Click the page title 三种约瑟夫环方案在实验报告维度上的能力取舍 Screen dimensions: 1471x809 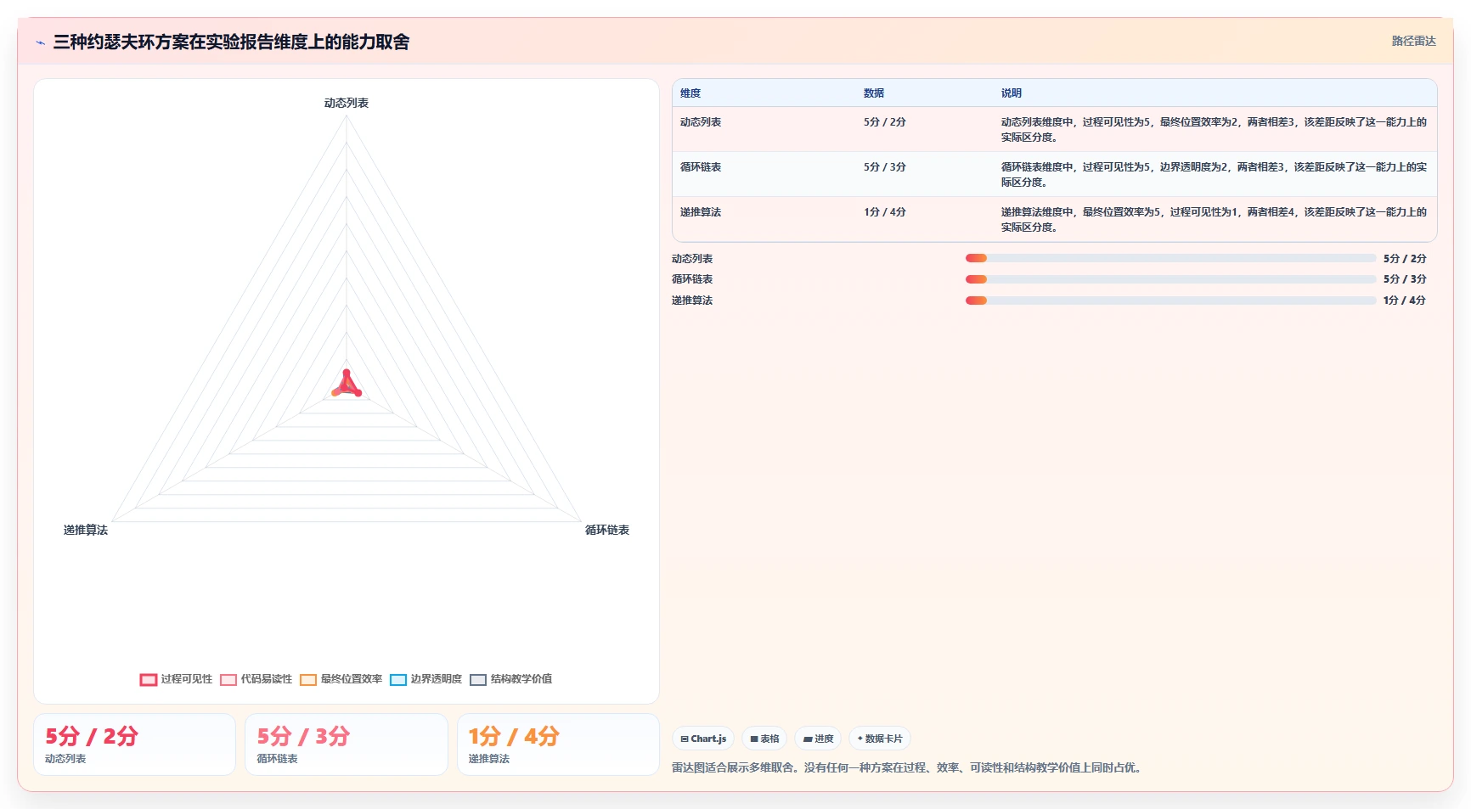tap(232, 42)
